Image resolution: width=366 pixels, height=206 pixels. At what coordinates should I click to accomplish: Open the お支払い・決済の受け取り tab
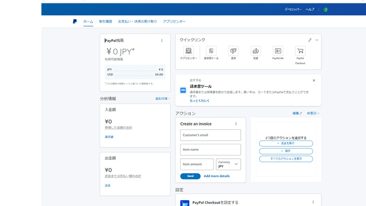pyautogui.click(x=137, y=22)
